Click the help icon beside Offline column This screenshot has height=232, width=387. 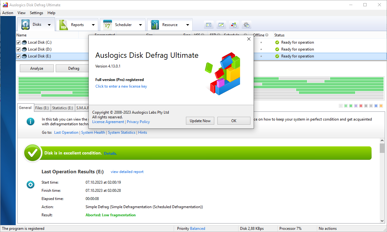(267, 35)
